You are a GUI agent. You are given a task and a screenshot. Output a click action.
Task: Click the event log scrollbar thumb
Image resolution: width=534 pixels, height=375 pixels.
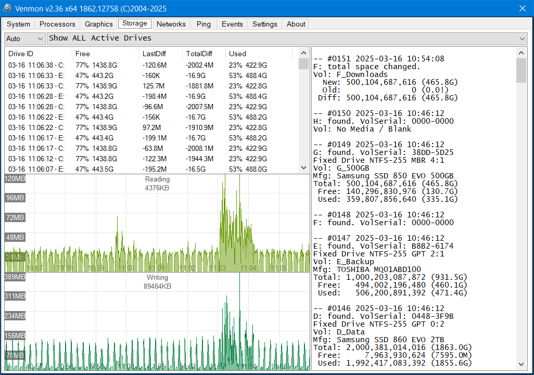521,70
